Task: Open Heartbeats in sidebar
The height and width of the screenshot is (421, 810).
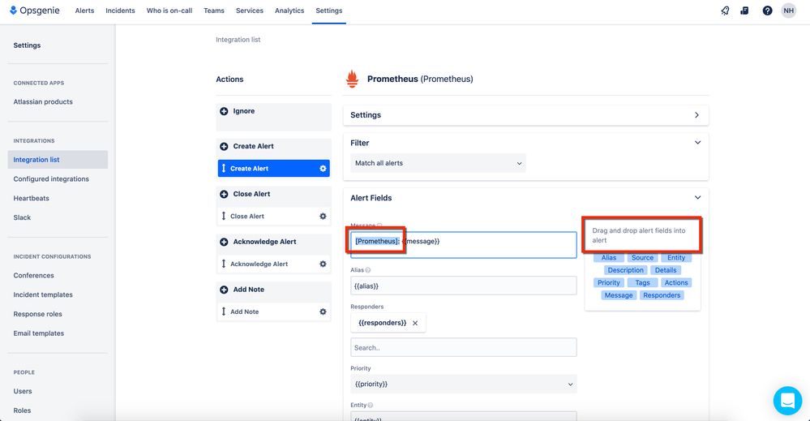Action: [x=31, y=199]
